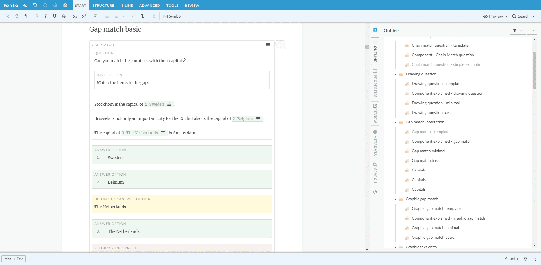Click the superscript icon
This screenshot has height=265, width=541.
[84, 16]
